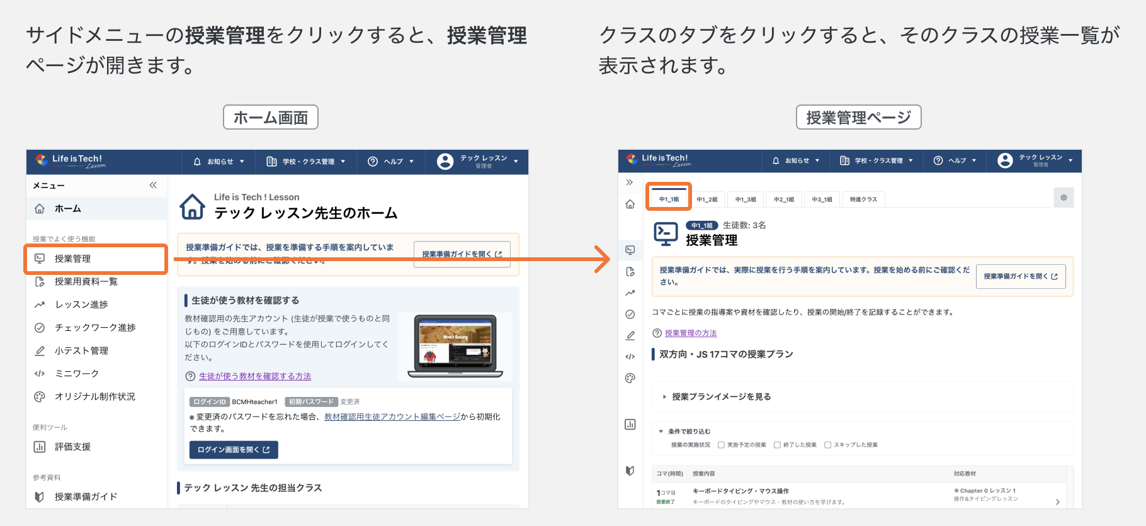Select the 中1_3組 class tab
This screenshot has width=1146, height=526.
pos(746,199)
